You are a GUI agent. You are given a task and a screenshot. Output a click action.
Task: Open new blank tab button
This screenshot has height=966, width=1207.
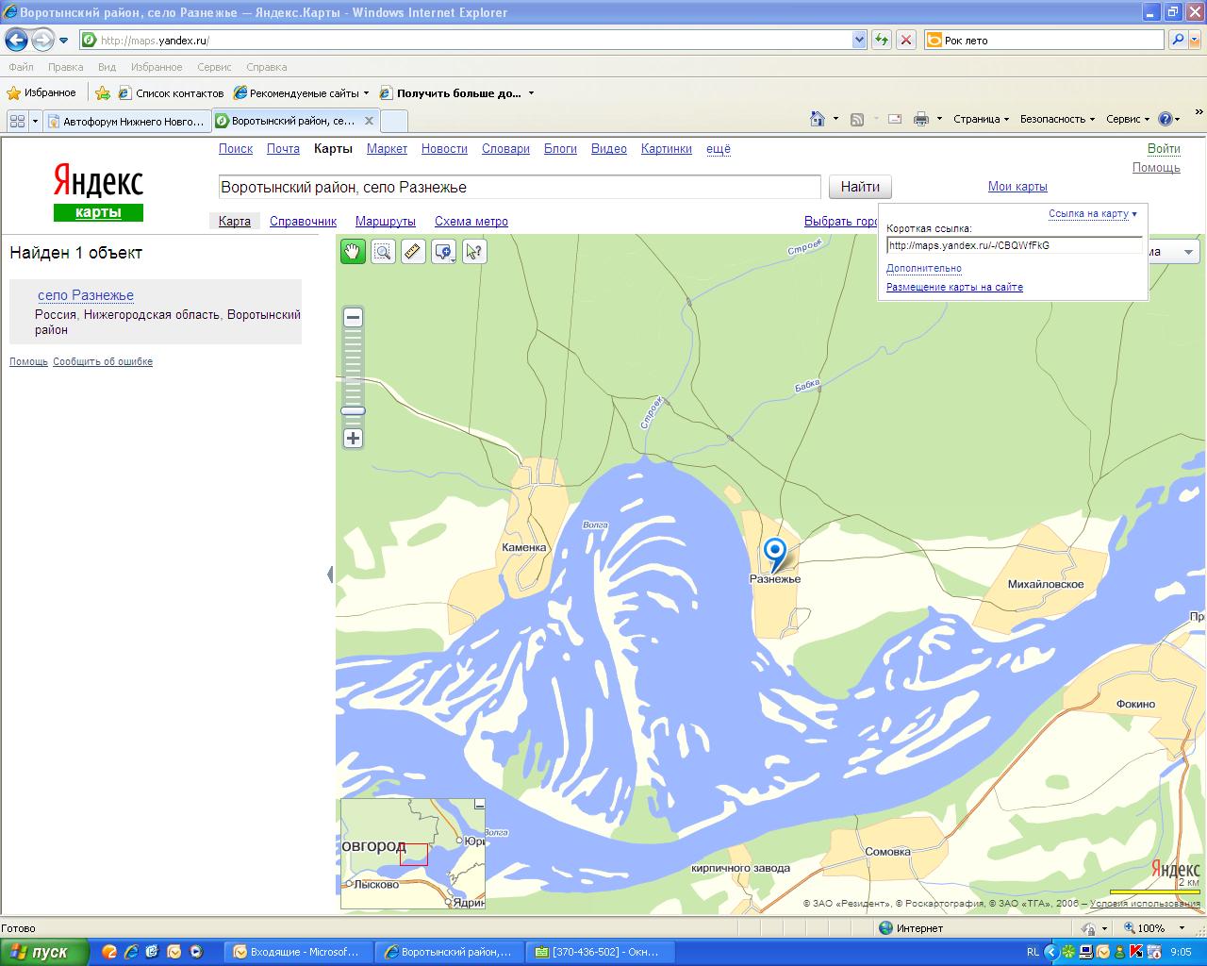[x=393, y=121]
